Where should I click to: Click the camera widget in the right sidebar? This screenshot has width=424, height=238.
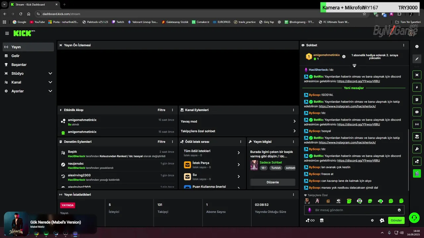[417, 137]
